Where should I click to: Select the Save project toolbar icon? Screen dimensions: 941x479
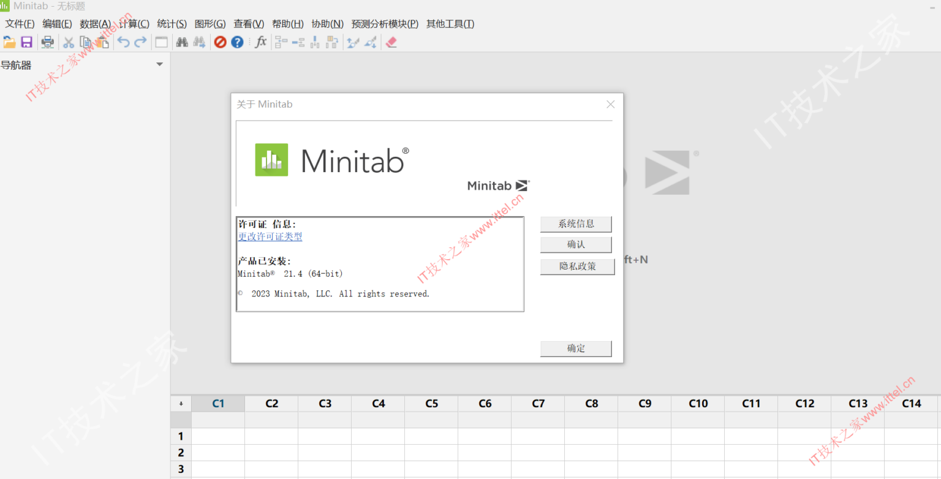pos(26,42)
